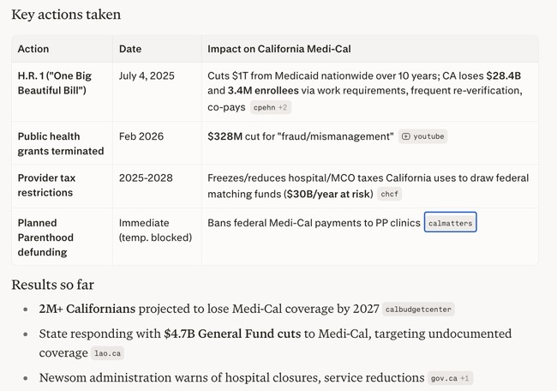Follow the lao.ca citation link
Screen dimensions: 557x391
(x=107, y=353)
